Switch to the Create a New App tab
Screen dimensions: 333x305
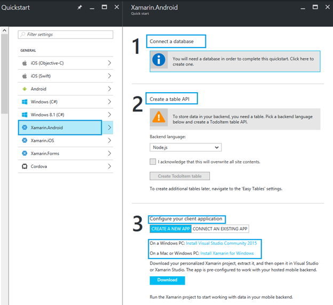[x=170, y=229]
